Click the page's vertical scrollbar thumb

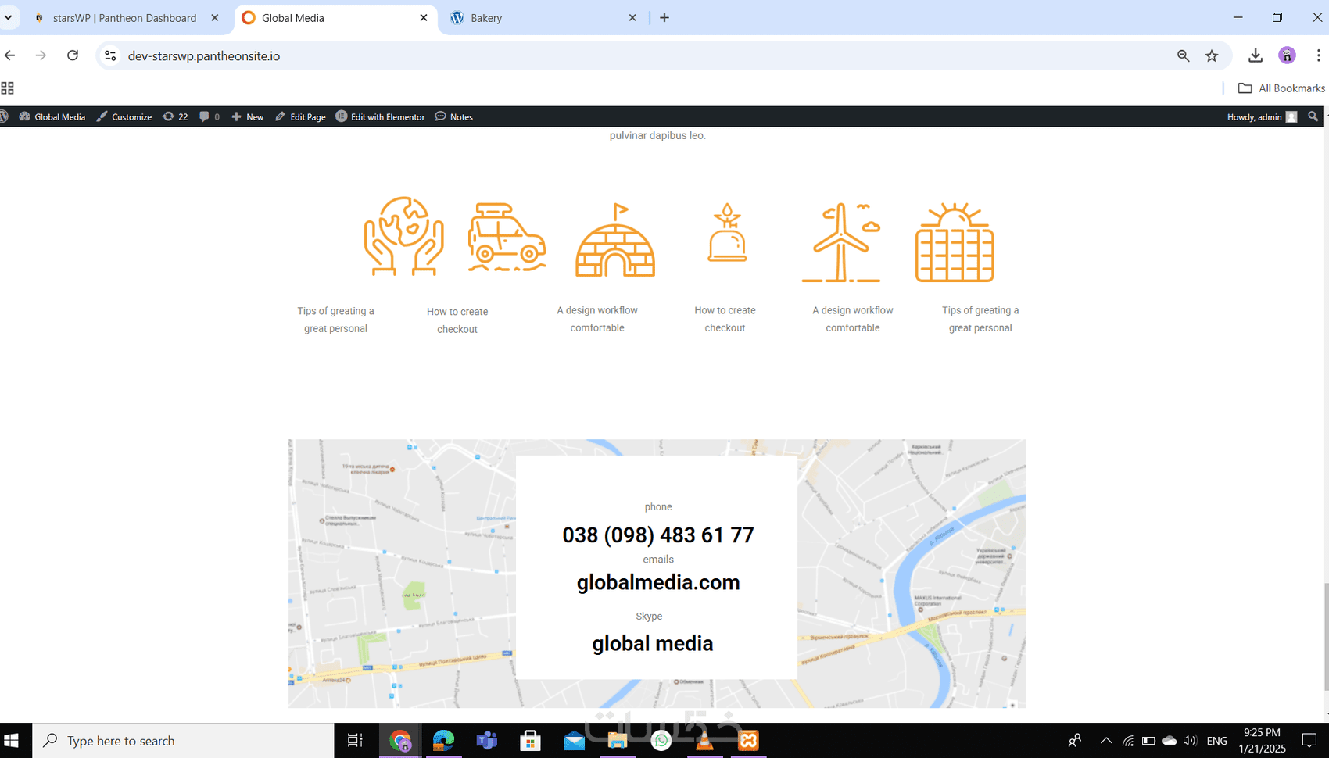tap(1325, 637)
